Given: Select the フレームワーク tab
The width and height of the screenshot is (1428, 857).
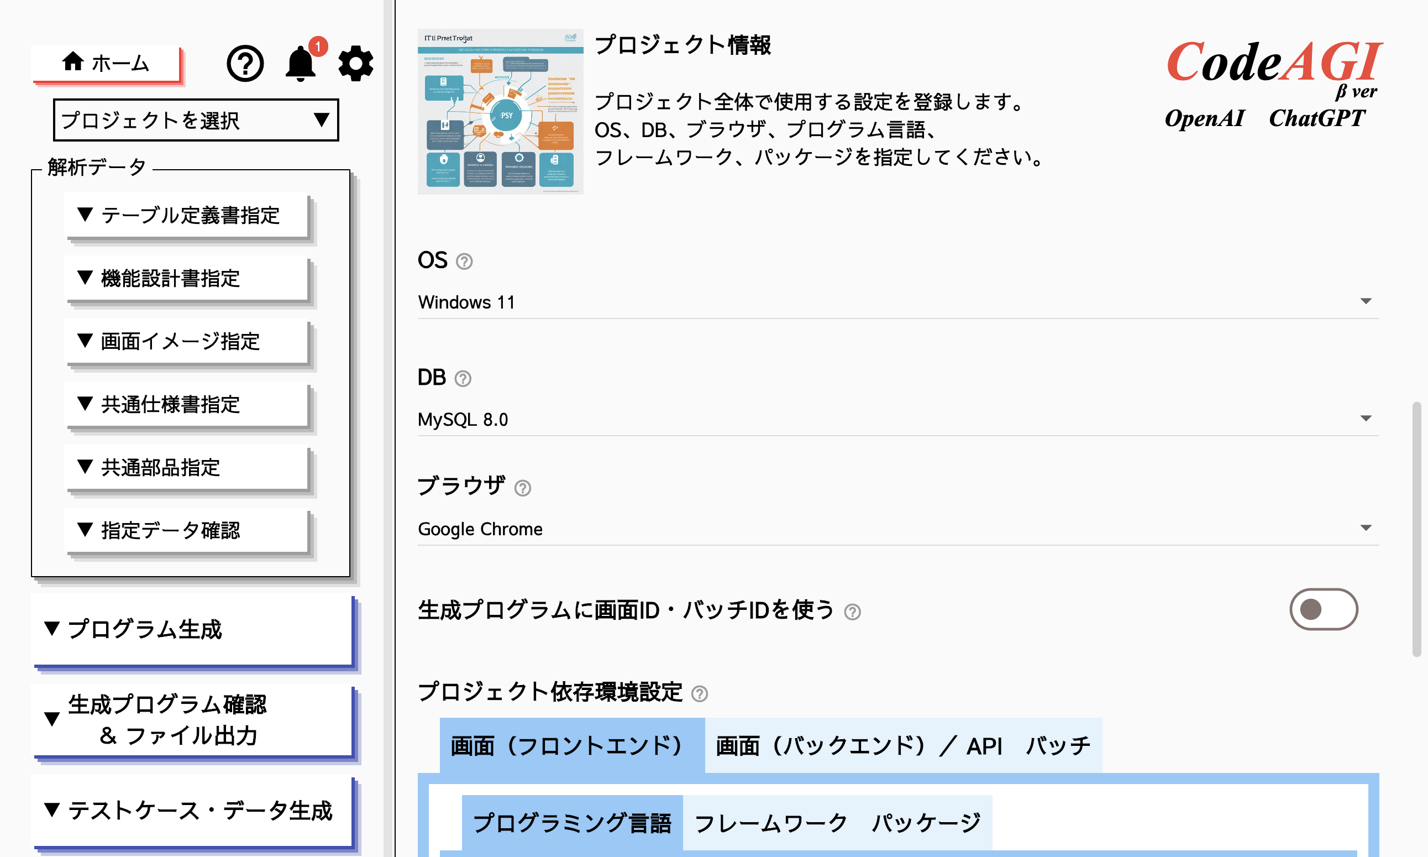Looking at the screenshot, I should click(x=771, y=823).
